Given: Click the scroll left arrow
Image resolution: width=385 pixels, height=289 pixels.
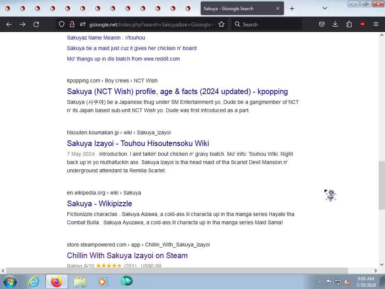Looking at the screenshot, I should (3, 271).
